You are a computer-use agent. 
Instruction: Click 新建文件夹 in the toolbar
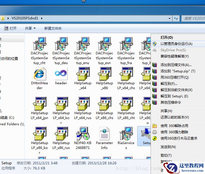point(53,28)
